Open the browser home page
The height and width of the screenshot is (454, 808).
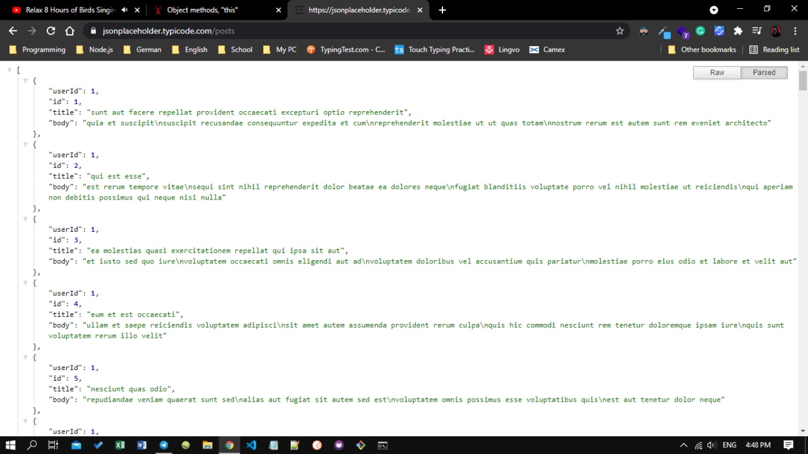click(x=70, y=30)
